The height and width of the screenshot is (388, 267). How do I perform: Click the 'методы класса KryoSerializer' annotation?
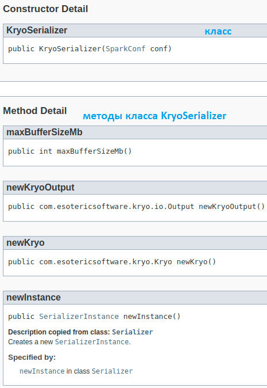point(154,116)
